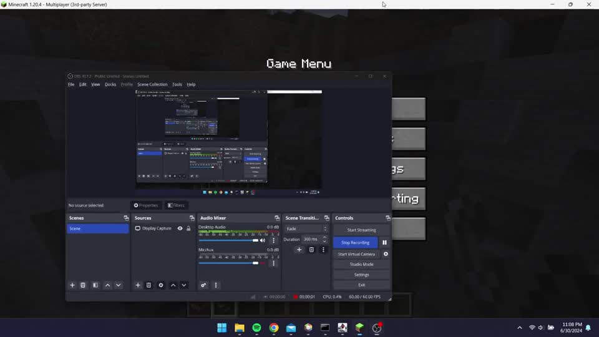Screen dimensions: 599x337
Task: Click Exit button in Controls
Action: [x=361, y=285]
